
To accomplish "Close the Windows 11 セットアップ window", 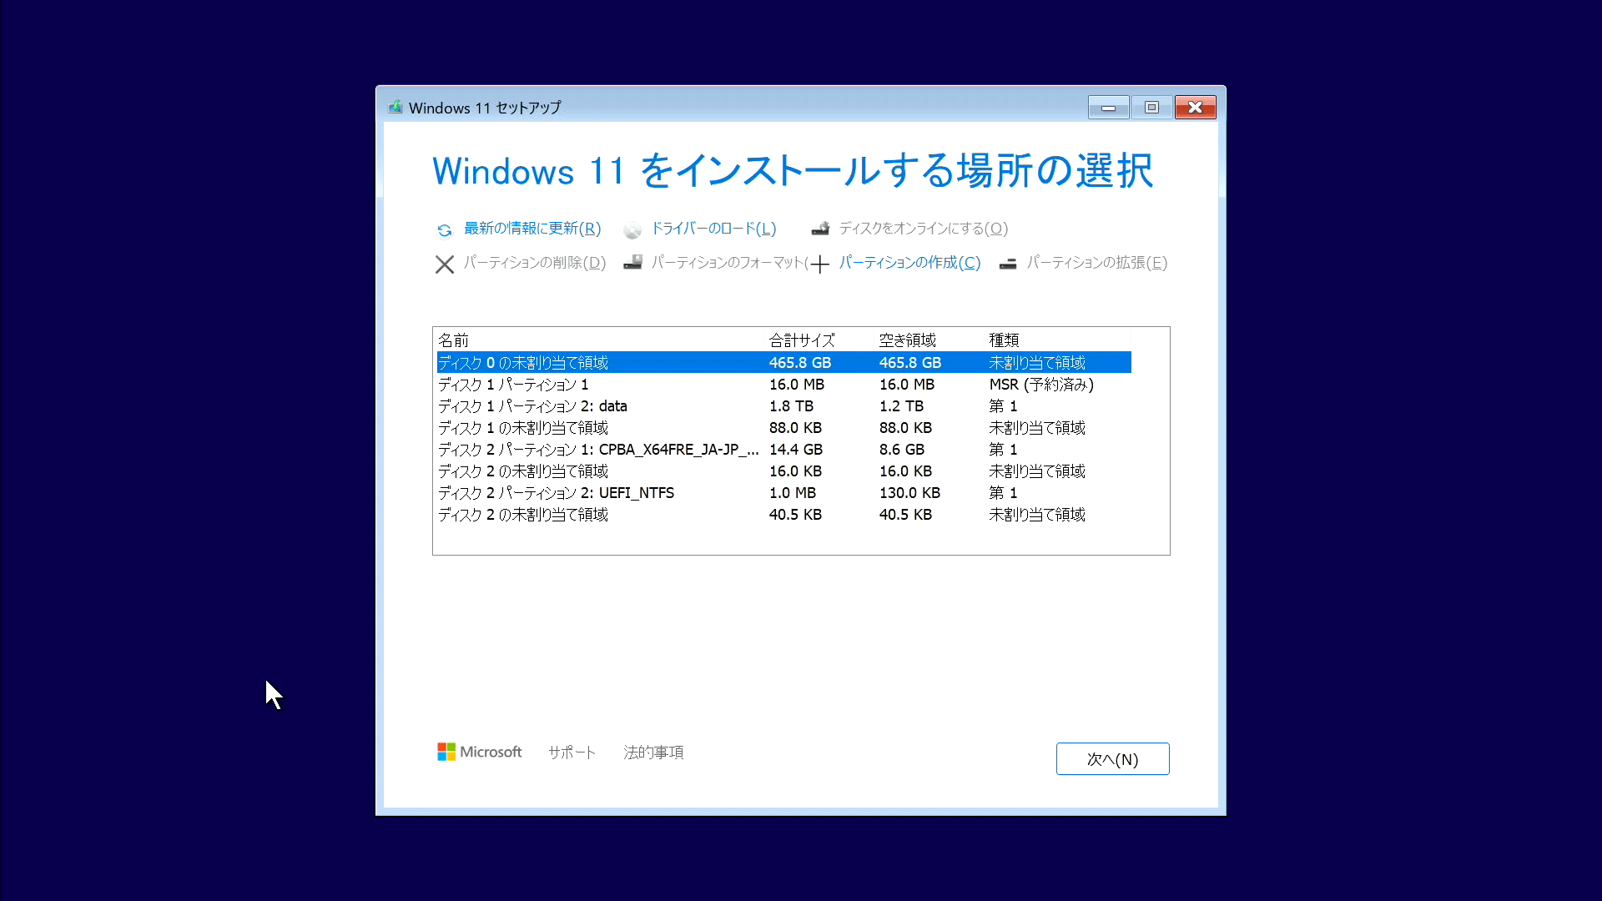I will pyautogui.click(x=1195, y=108).
